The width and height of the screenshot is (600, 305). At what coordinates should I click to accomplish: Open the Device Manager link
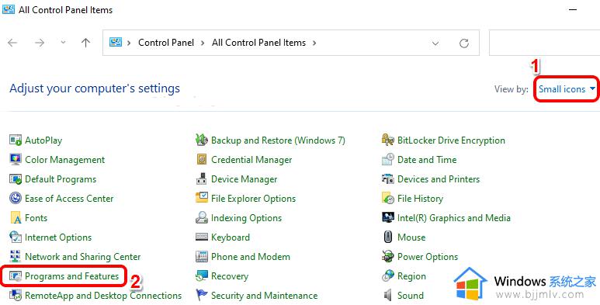point(245,179)
